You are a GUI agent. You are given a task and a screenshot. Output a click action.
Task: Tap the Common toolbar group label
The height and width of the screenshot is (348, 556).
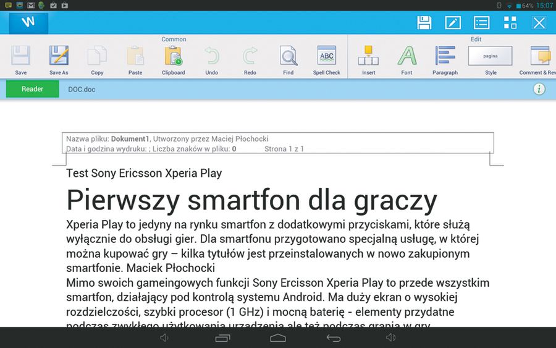pyautogui.click(x=174, y=39)
